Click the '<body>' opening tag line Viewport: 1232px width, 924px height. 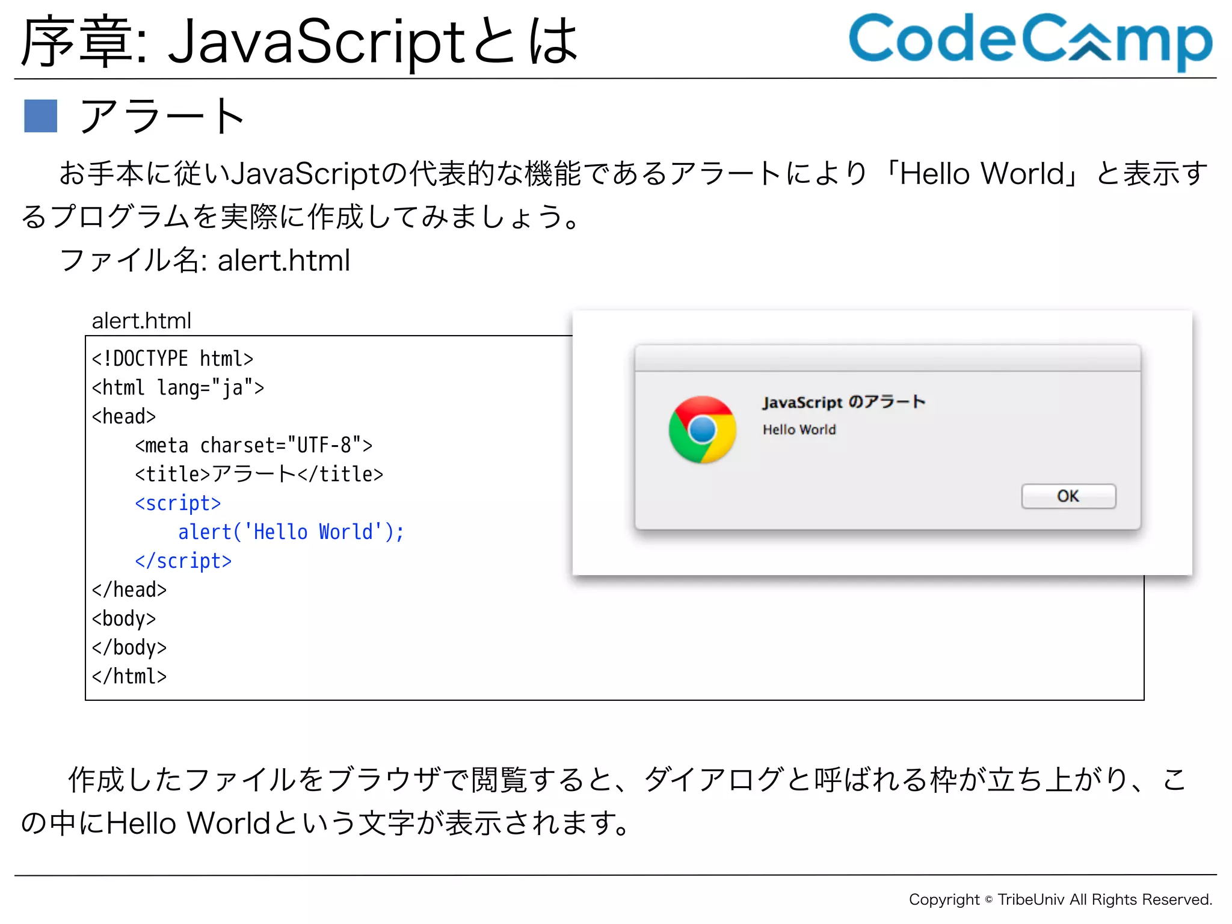click(x=124, y=619)
